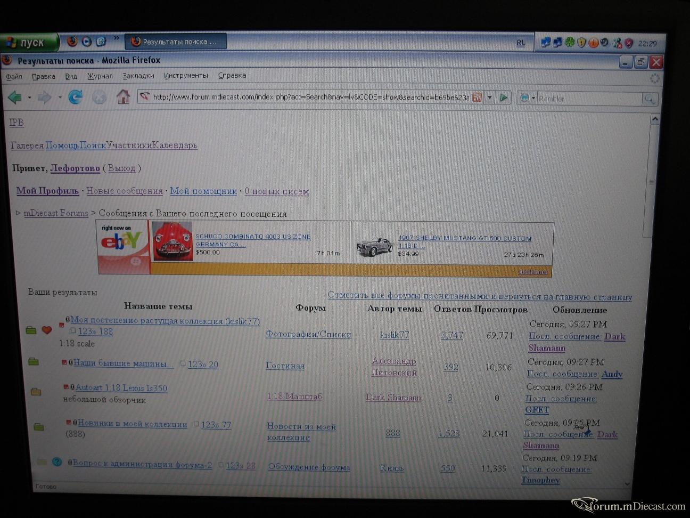
Task: Click the Лефортово username link
Action: click(75, 168)
